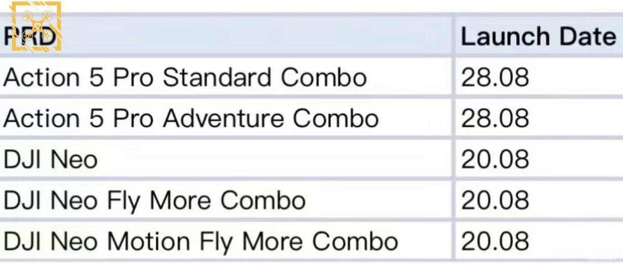Select the Action 5 Pro Standard Combo cell
The height and width of the screenshot is (264, 623).
[185, 78]
